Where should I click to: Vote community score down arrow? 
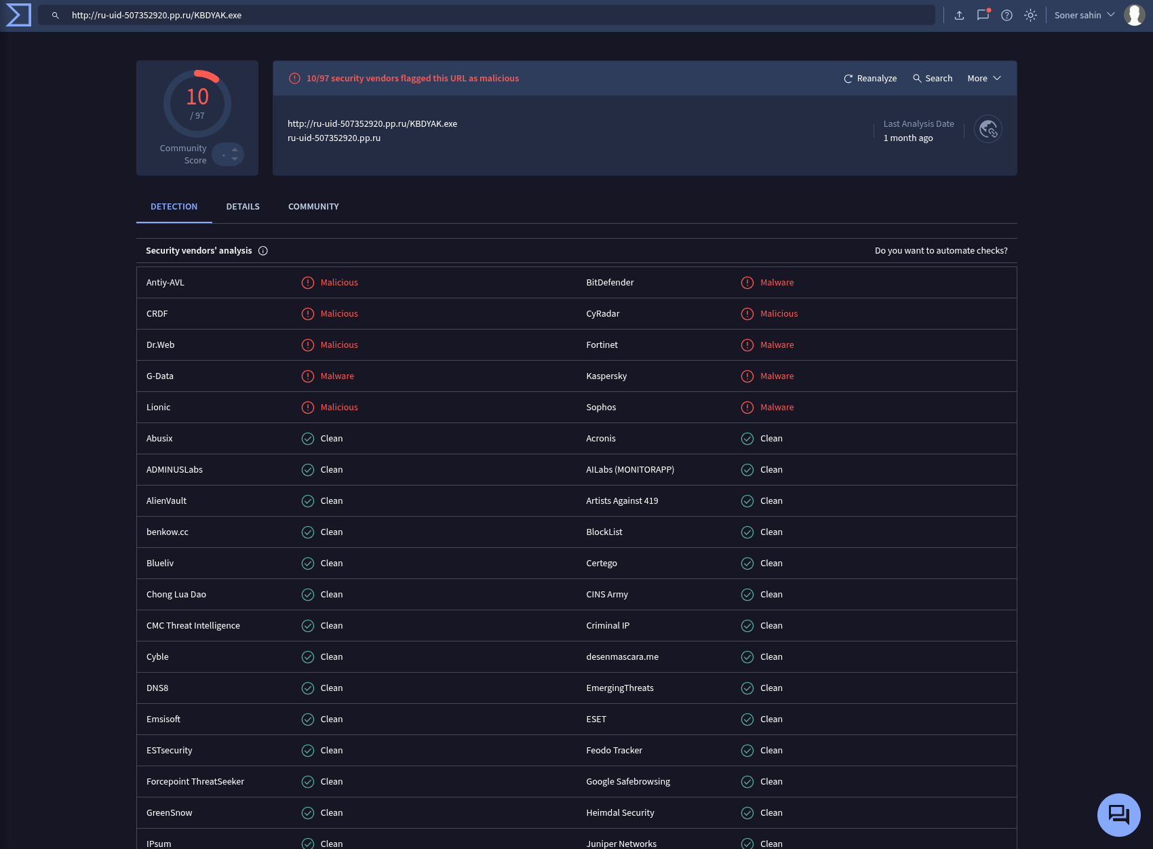pyautogui.click(x=235, y=159)
